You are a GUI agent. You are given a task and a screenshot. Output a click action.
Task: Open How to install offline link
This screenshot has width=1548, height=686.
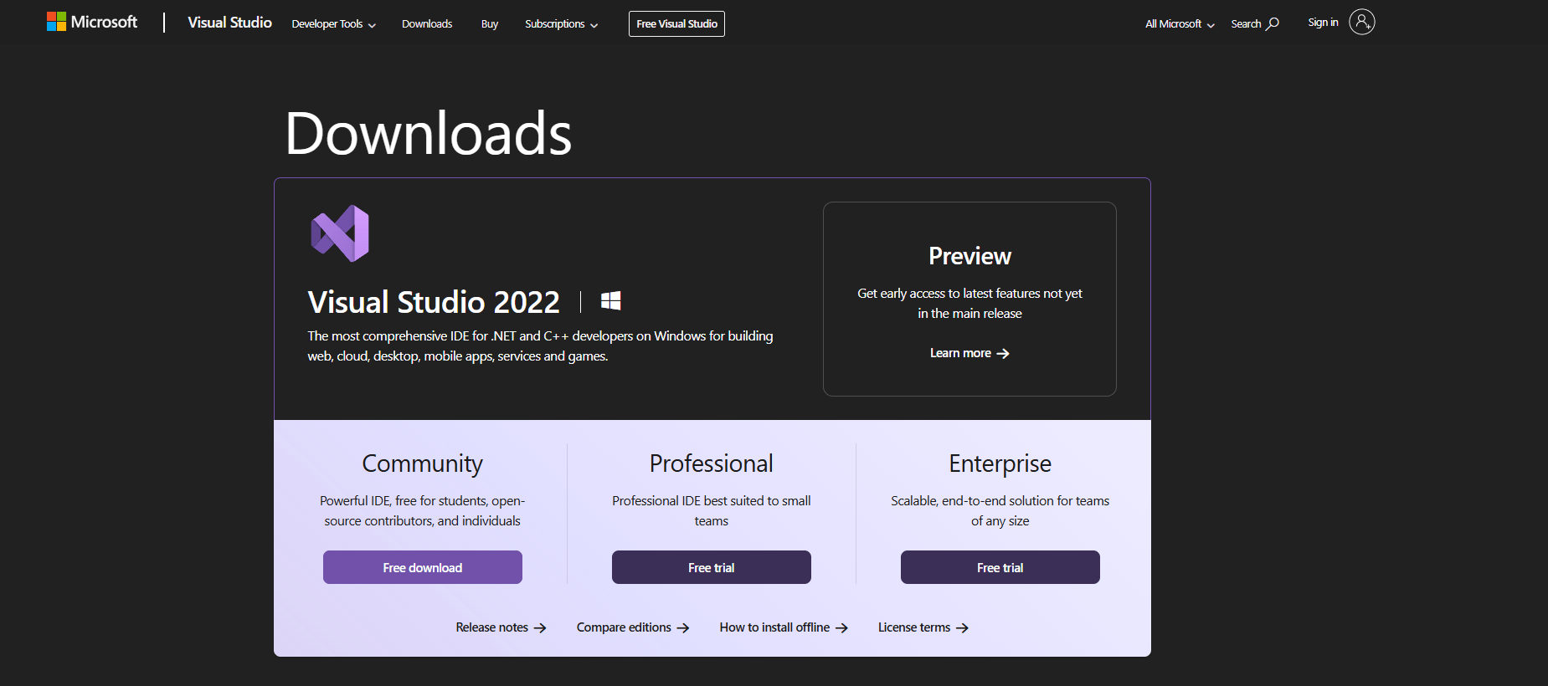pyautogui.click(x=784, y=627)
